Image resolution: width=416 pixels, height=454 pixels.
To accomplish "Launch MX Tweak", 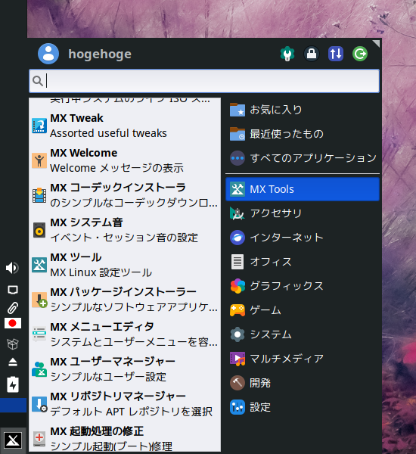I will coord(125,126).
